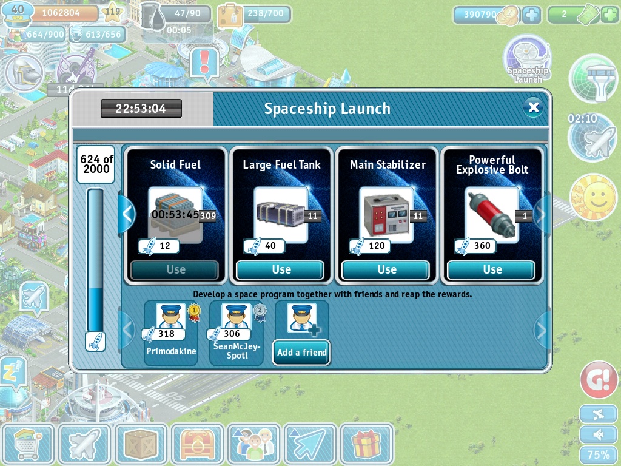Open the friends and neighbors menu
The height and width of the screenshot is (466, 621).
pos(253,444)
